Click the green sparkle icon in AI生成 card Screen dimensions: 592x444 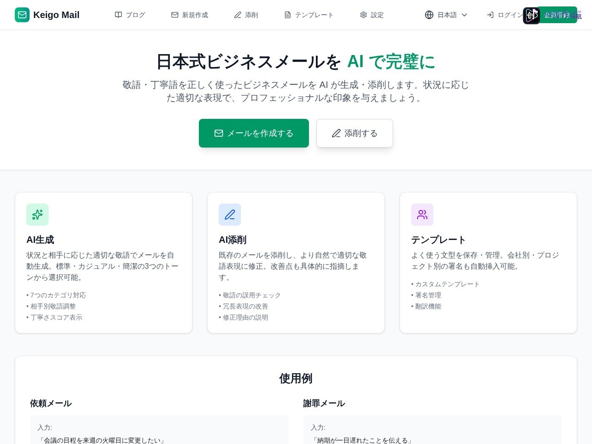click(x=37, y=215)
